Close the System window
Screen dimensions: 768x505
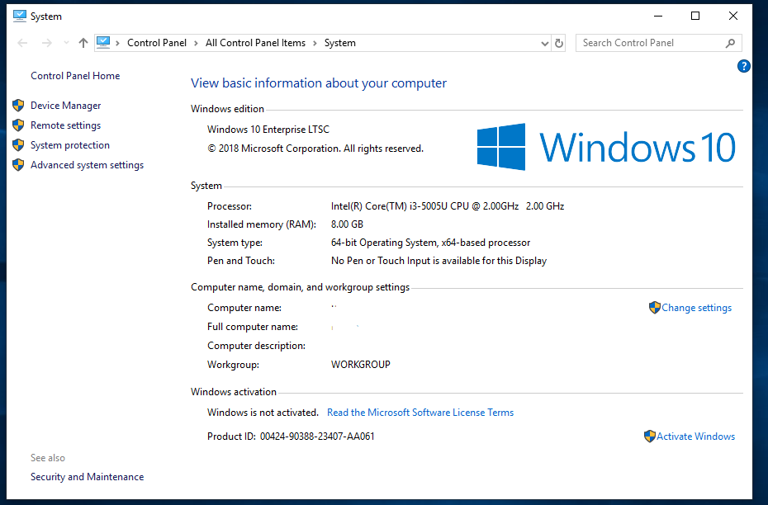coord(733,17)
